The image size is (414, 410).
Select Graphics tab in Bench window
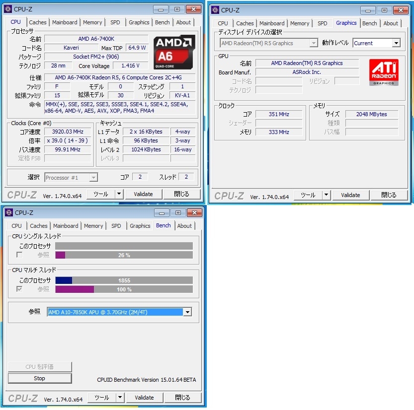[x=140, y=226]
